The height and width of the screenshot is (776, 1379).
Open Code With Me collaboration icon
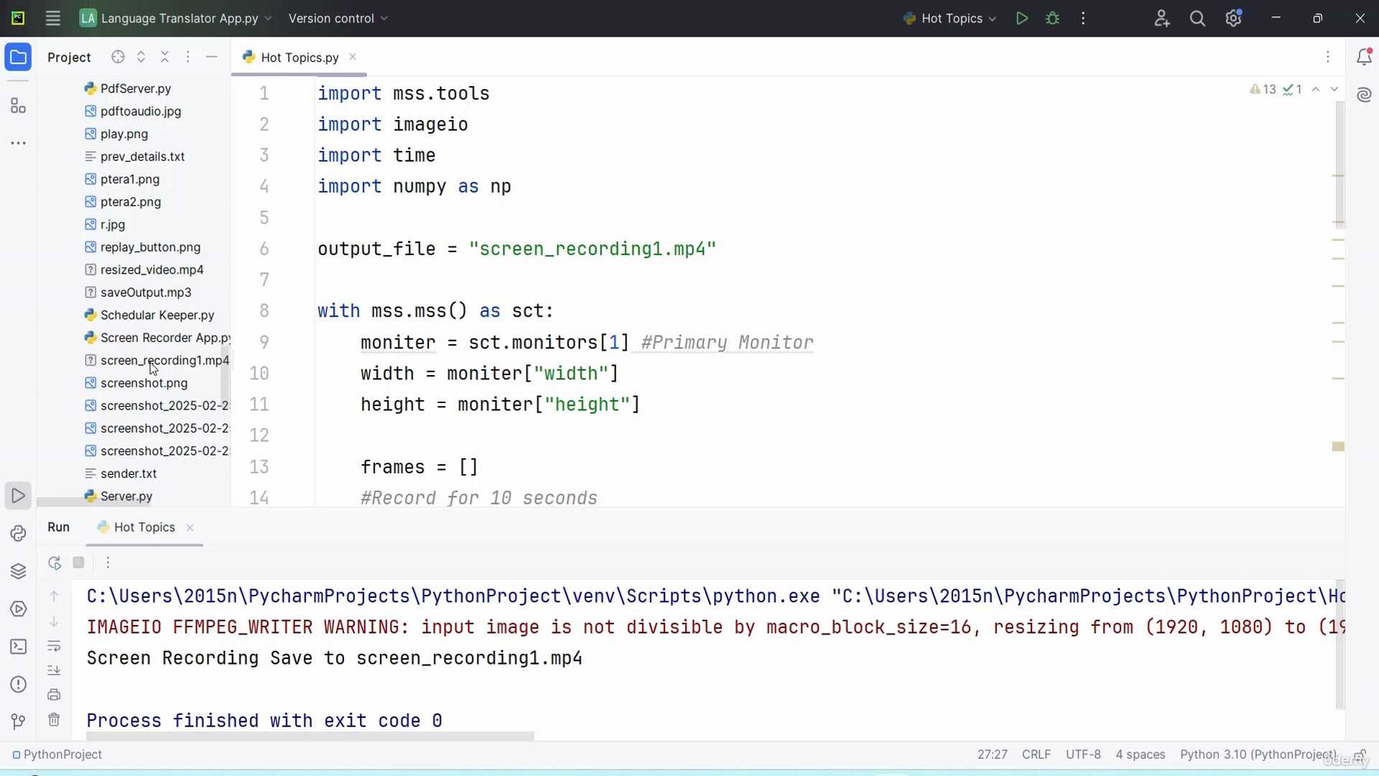coord(1161,19)
